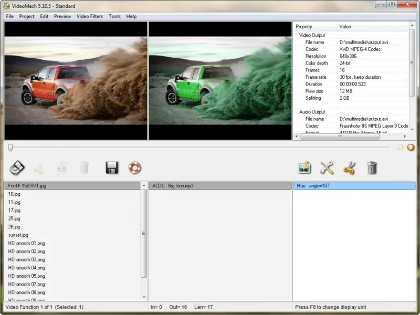Image resolution: width=420 pixels, height=315 pixels.
Task: Open the Preview menu
Action: click(x=62, y=16)
